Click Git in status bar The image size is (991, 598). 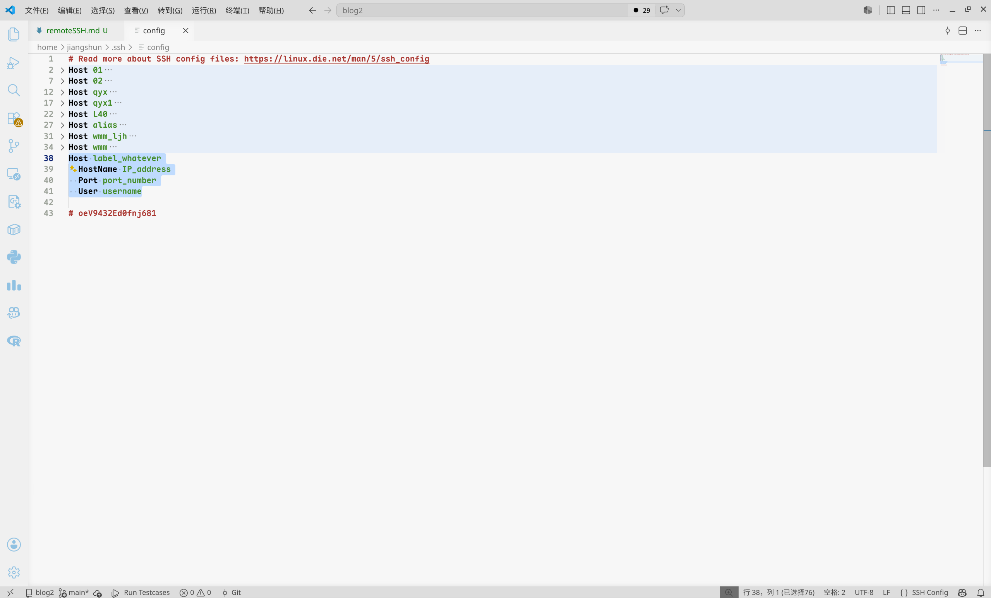(x=231, y=592)
